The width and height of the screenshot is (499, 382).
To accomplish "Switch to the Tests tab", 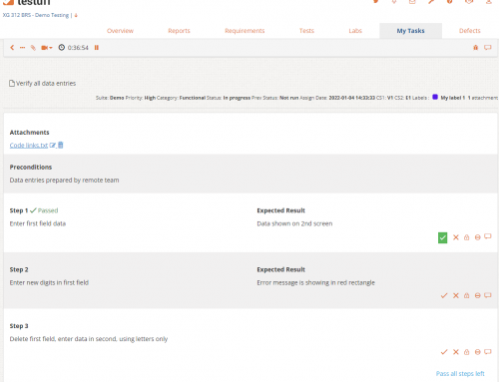I will coord(306,31).
